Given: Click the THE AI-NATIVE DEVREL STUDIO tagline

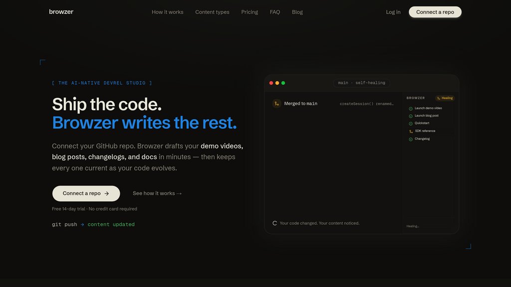Looking at the screenshot, I should [x=102, y=83].
